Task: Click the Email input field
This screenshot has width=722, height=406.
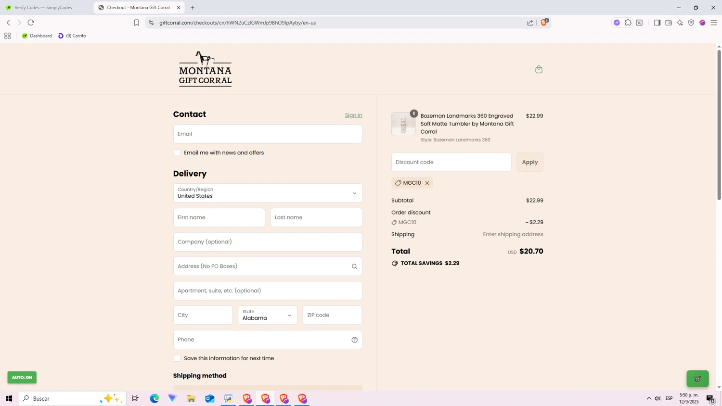Action: [x=268, y=134]
